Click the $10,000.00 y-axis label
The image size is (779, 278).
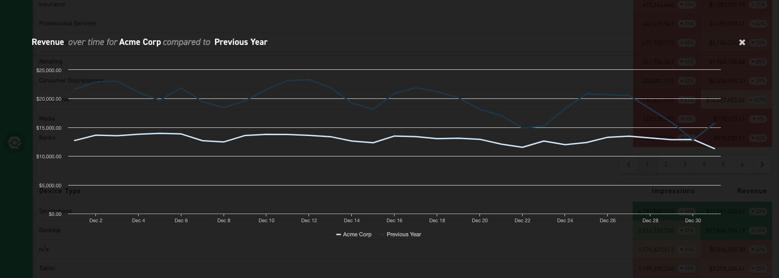point(49,156)
